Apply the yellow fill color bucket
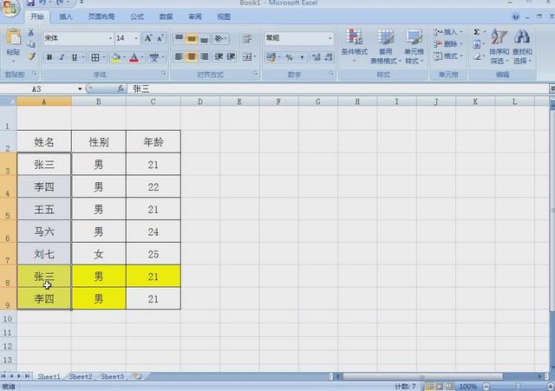Image resolution: width=555 pixels, height=391 pixels. (x=116, y=57)
